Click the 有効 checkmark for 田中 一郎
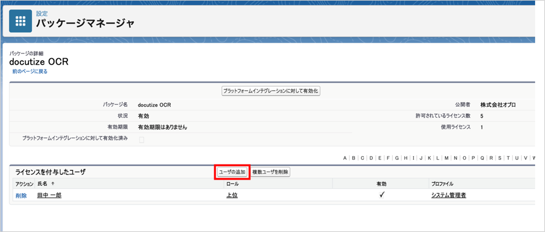 382,195
